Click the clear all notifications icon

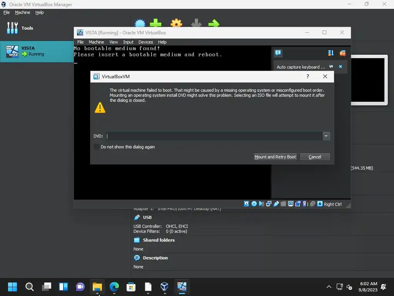tap(342, 53)
